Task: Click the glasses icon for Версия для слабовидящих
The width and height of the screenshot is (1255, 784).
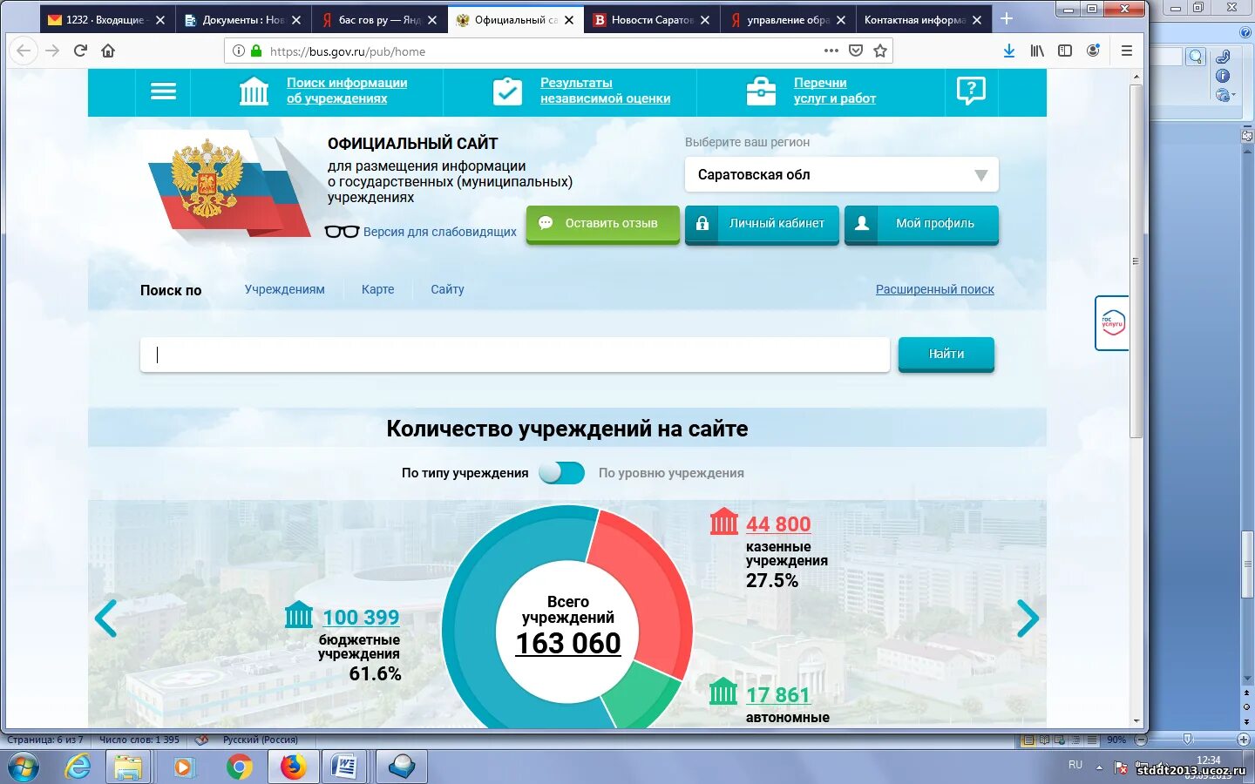Action: click(x=342, y=231)
